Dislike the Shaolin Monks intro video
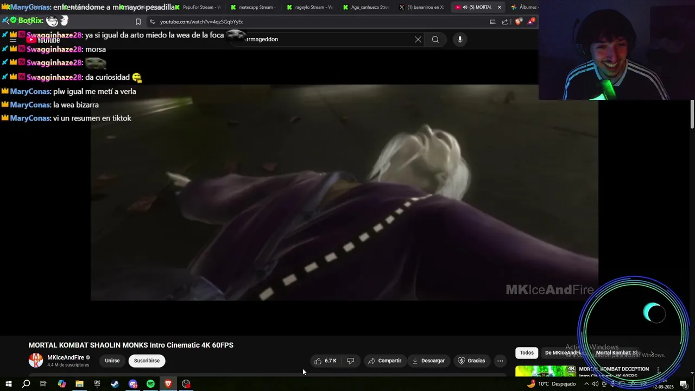 pos(351,361)
